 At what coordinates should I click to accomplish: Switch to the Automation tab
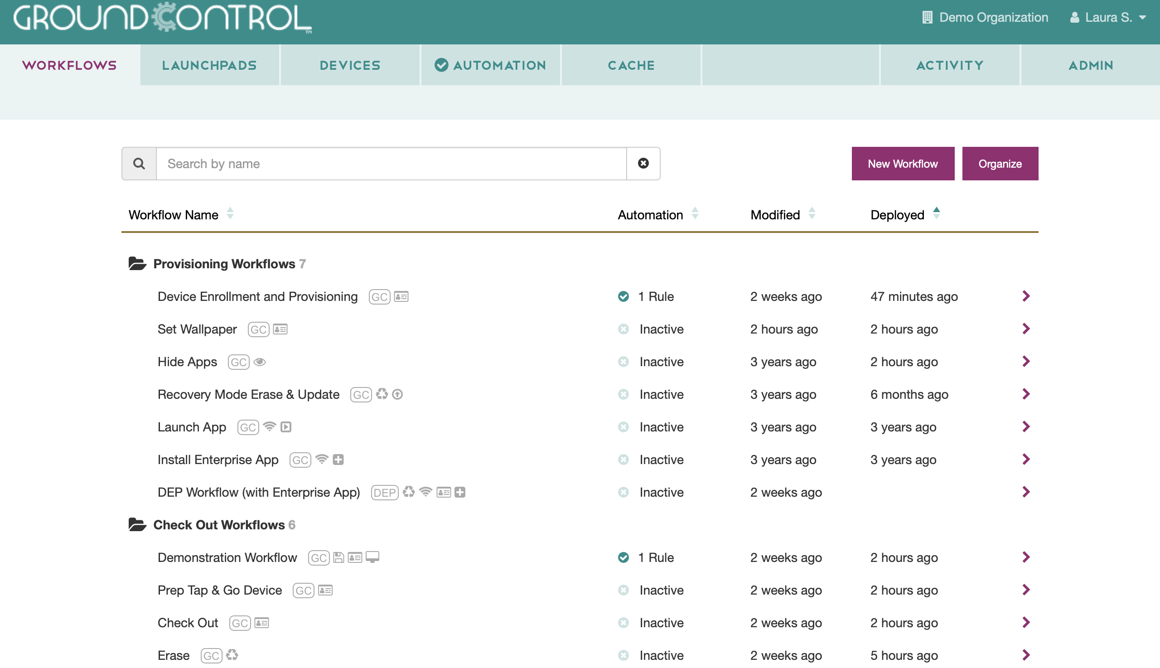pyautogui.click(x=490, y=65)
